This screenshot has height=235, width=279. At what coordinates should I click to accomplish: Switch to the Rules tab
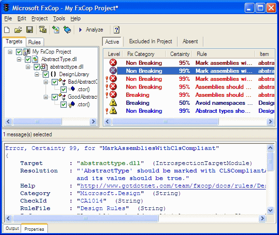[x=34, y=42]
